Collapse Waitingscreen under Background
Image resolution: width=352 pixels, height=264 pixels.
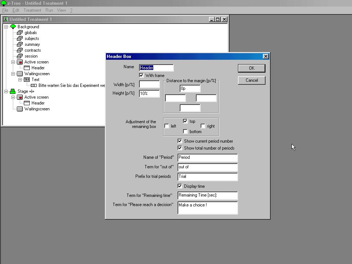click(13, 74)
